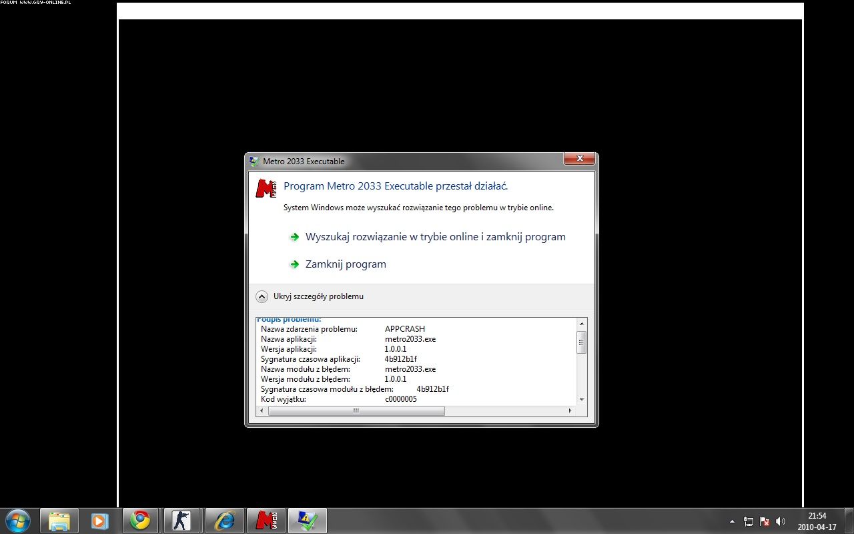Image resolution: width=854 pixels, height=534 pixels.
Task: Click the volume speaker tray icon
Action: (781, 521)
